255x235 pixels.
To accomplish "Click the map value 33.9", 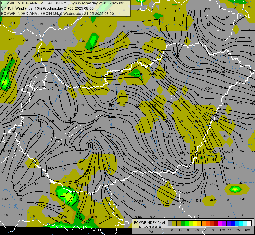I will coord(53,57).
